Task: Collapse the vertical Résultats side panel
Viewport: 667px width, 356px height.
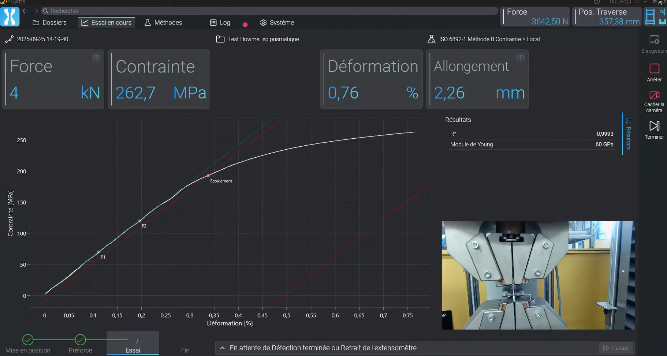Action: pos(629,134)
